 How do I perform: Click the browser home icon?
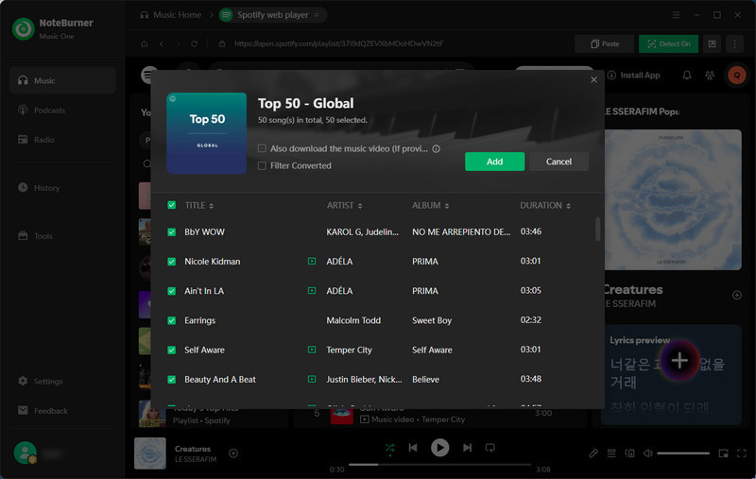145,43
